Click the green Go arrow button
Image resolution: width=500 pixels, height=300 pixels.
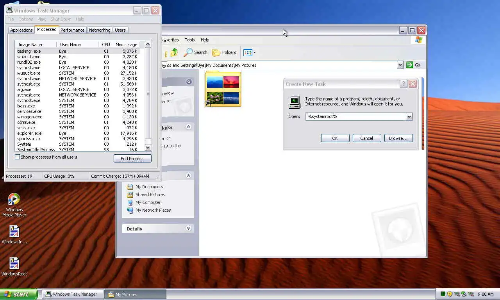tap(410, 65)
